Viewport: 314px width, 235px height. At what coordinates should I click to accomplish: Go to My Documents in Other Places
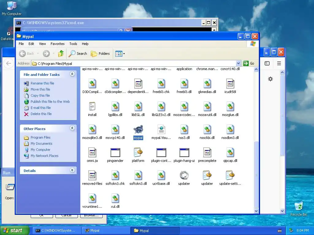41,144
